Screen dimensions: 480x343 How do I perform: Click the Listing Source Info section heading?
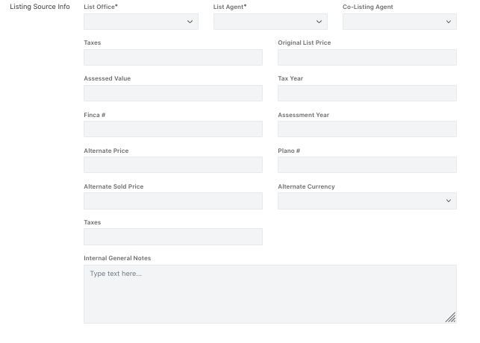[x=40, y=7]
